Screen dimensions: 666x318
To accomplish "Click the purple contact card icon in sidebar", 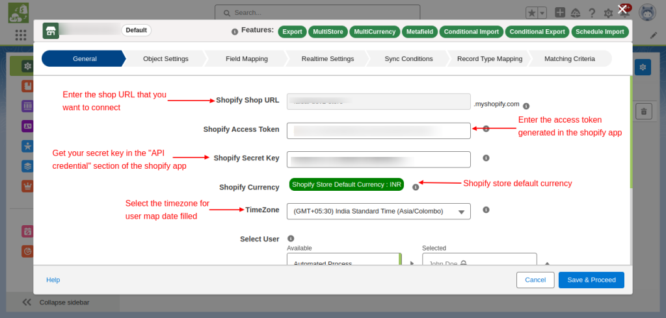I will tap(27, 126).
